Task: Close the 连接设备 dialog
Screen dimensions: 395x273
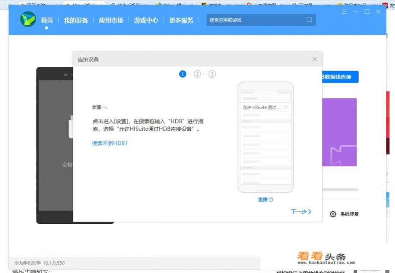Action: point(315,59)
